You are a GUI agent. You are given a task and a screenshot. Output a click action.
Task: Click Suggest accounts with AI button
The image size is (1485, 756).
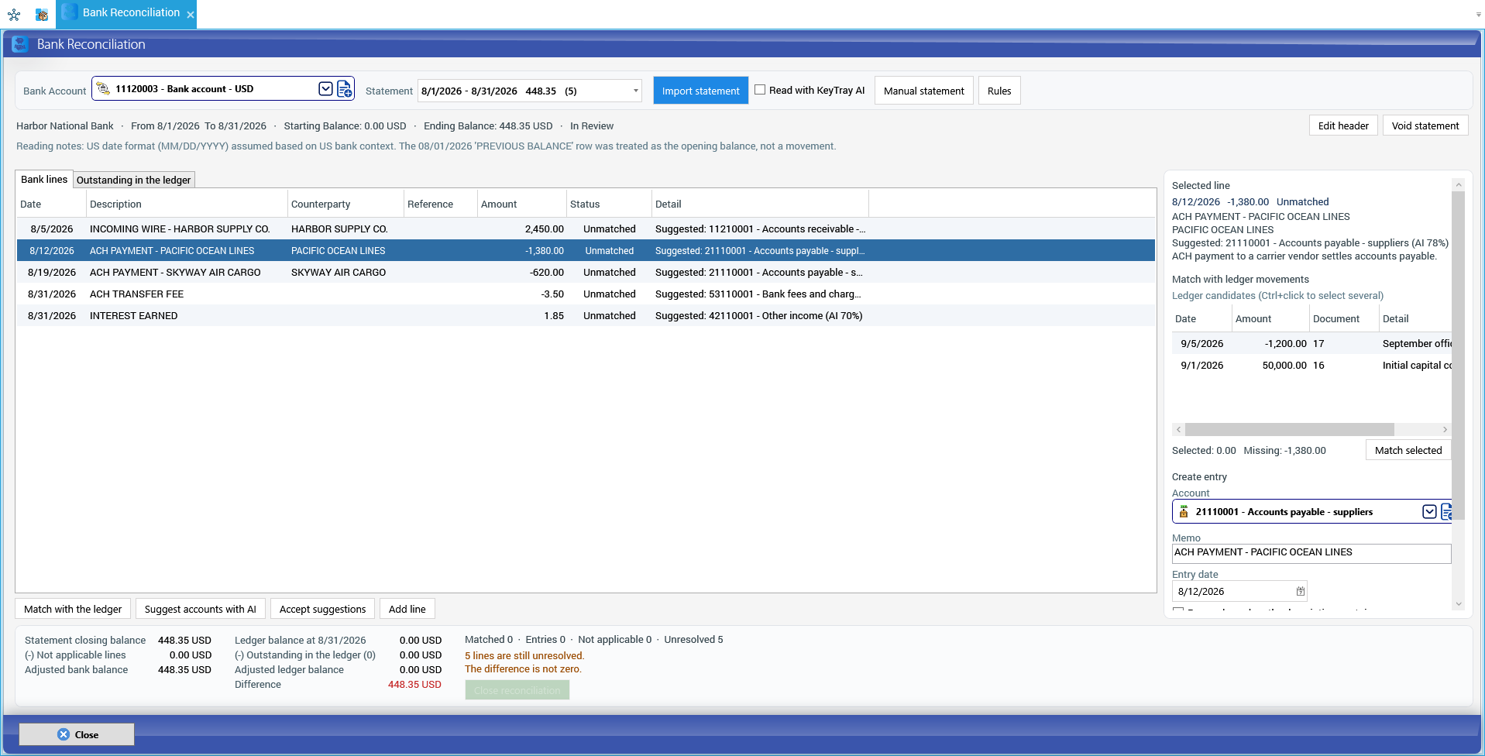coord(200,609)
